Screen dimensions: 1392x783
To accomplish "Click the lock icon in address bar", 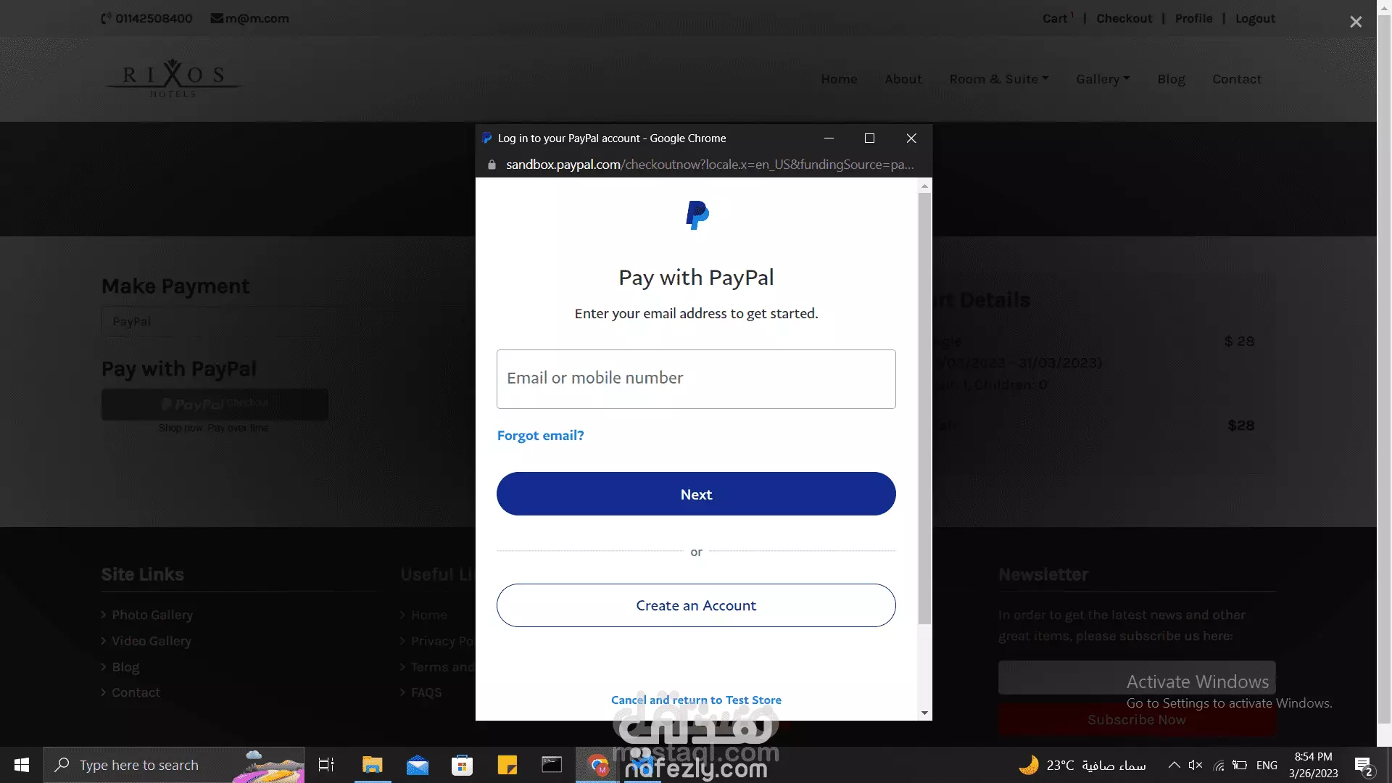I will tap(492, 165).
